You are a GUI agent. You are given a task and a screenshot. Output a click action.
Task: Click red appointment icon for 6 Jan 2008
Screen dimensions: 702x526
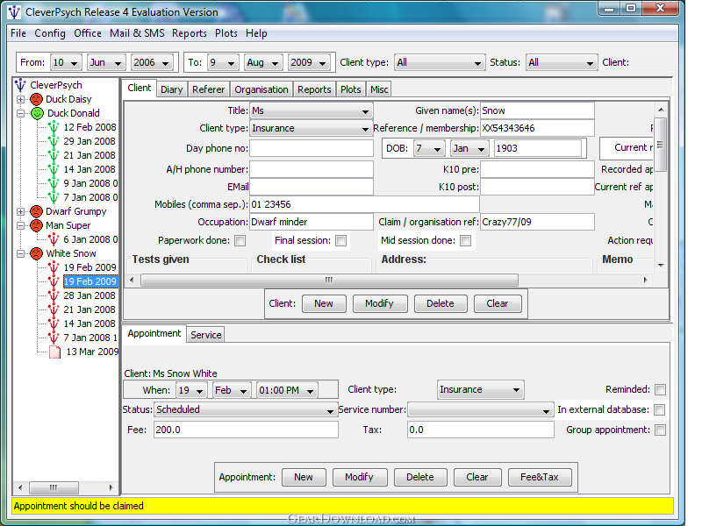pos(54,239)
